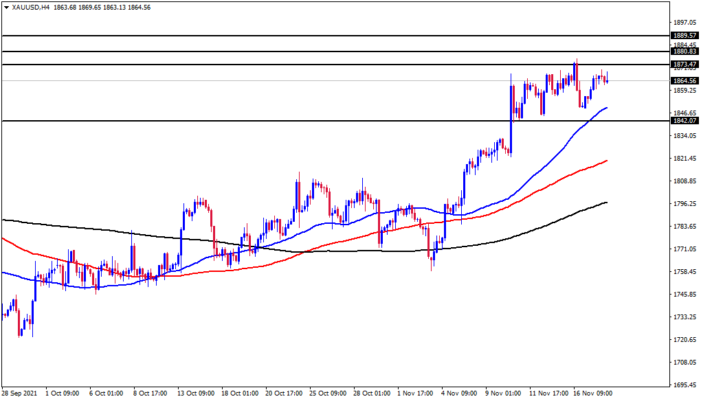This screenshot has height=401, width=701.
Task: Select the 1842.07 support line price label
Action: tap(685, 121)
